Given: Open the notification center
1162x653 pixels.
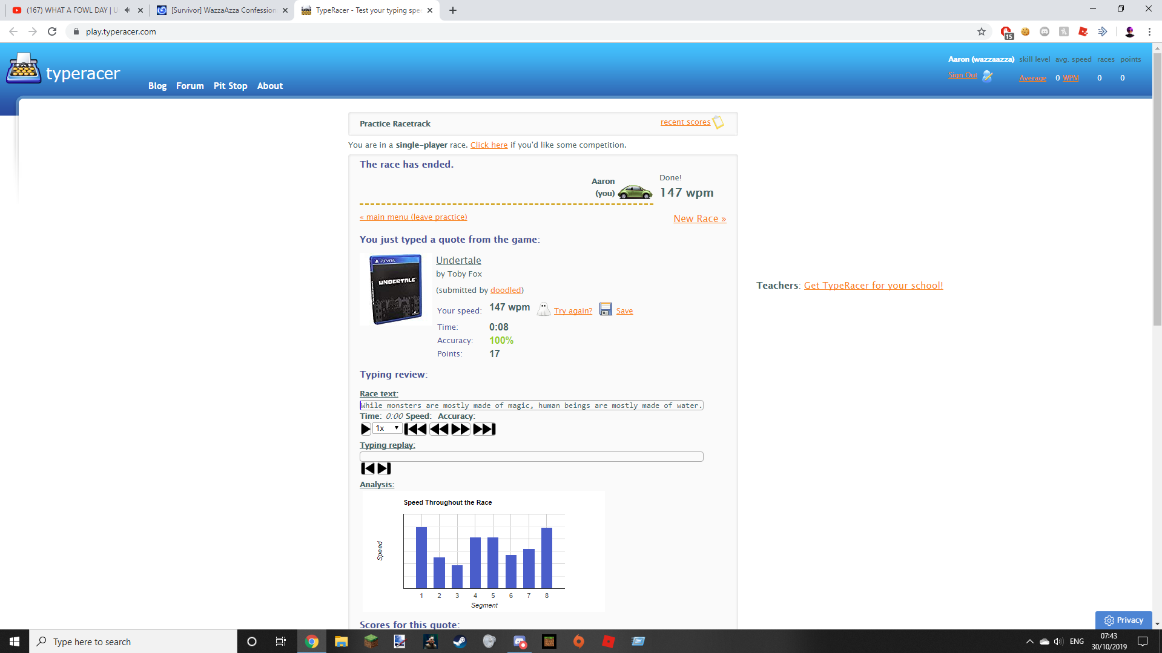Looking at the screenshot, I should click(1143, 642).
